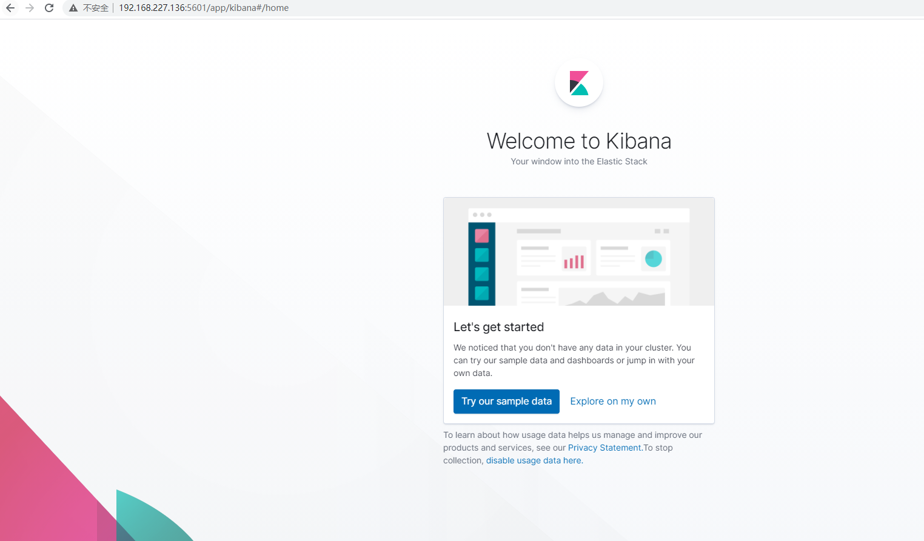Screen dimensions: 924x541
Task: Open the Privacy Statement link
Action: coord(604,448)
